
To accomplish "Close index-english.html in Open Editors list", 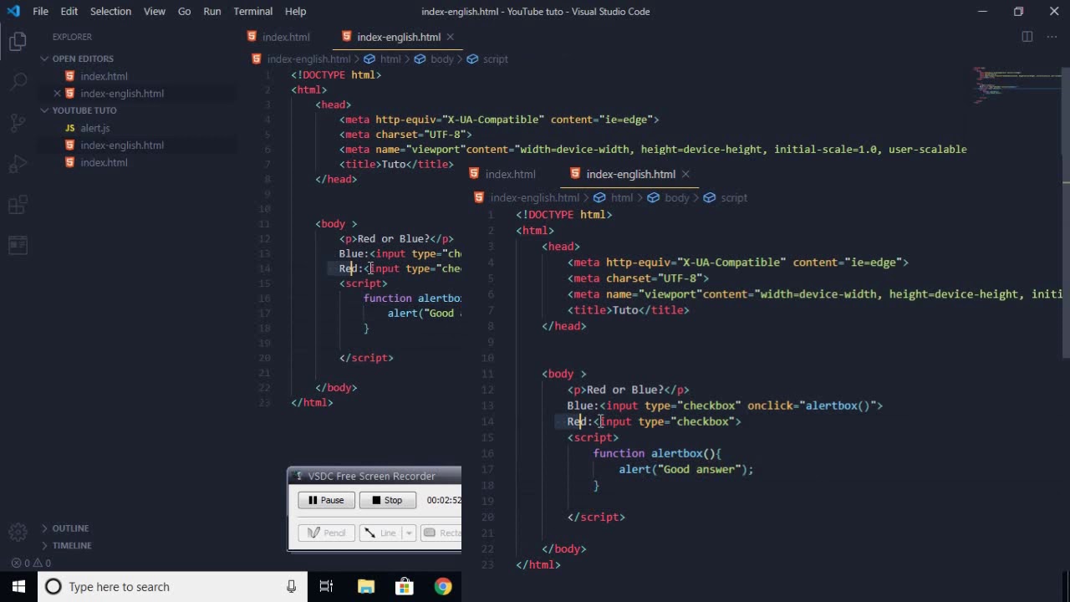I will click(x=57, y=93).
